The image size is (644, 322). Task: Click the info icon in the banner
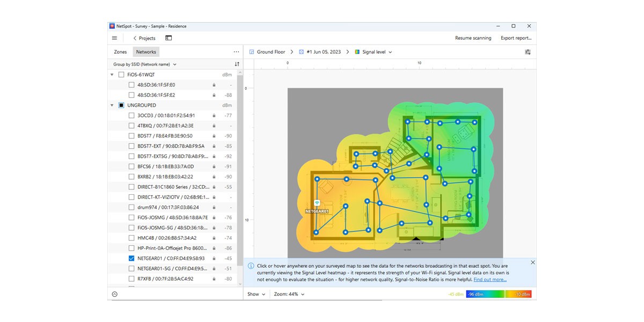[251, 266]
